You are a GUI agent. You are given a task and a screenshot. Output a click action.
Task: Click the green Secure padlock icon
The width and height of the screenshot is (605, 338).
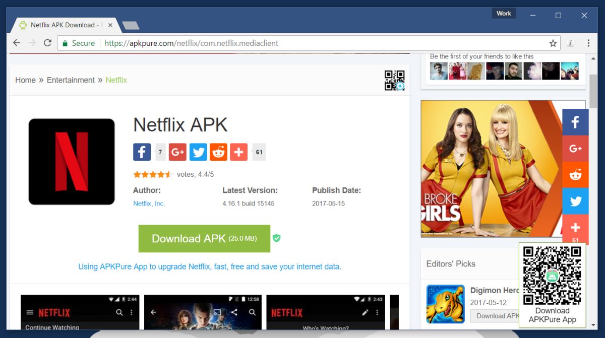tap(65, 43)
